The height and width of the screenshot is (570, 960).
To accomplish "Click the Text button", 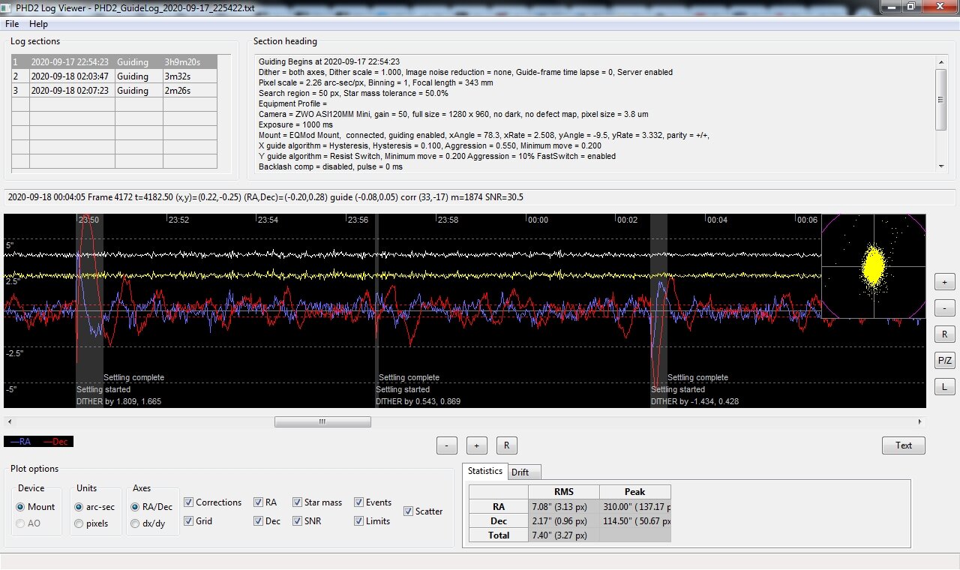I will 904,445.
